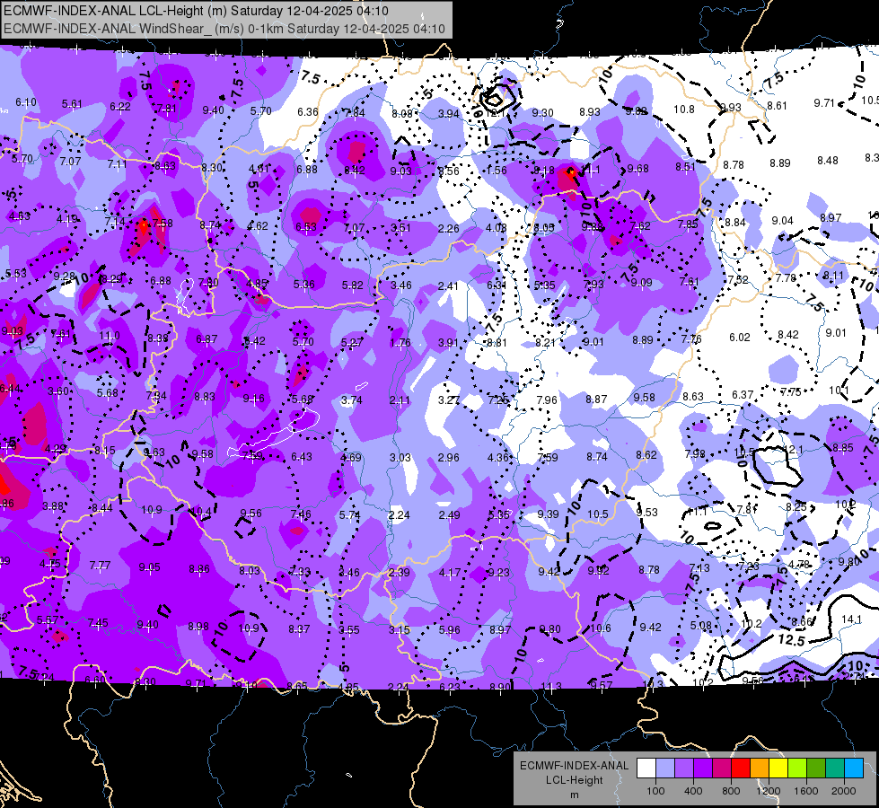Click the legend scale label 2000
The width and height of the screenshot is (879, 808).
844,791
